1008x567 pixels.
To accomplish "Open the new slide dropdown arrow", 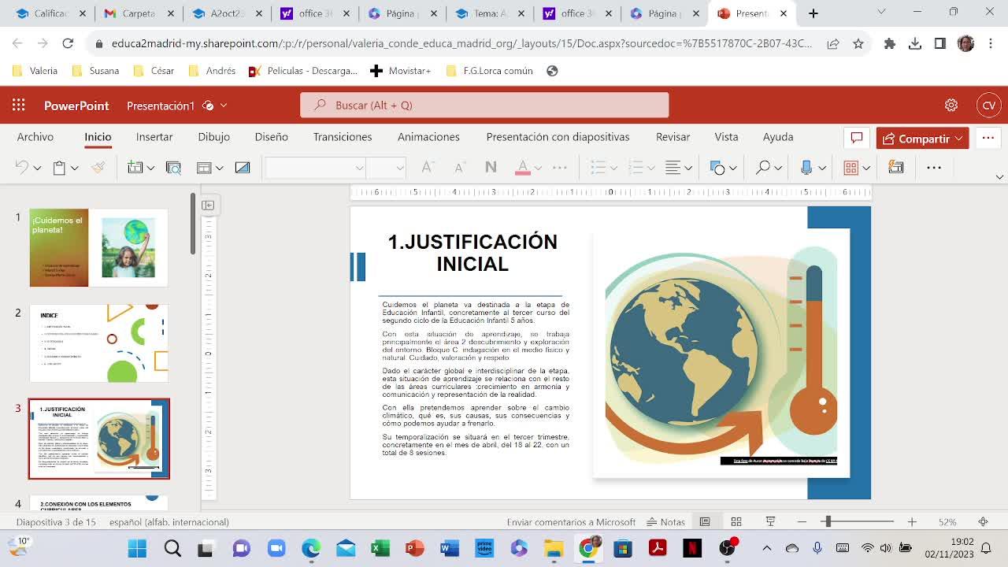I will point(150,168).
